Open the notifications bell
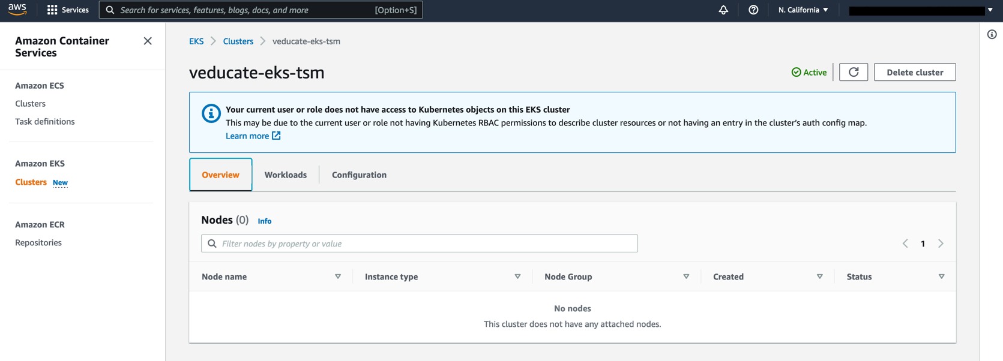Screen dimensions: 1003x361 coord(723,10)
